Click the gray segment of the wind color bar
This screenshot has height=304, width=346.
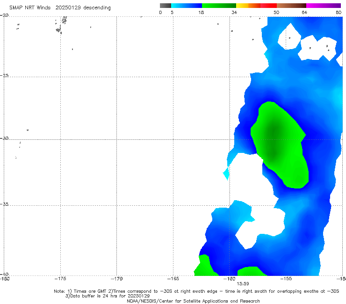165,6
